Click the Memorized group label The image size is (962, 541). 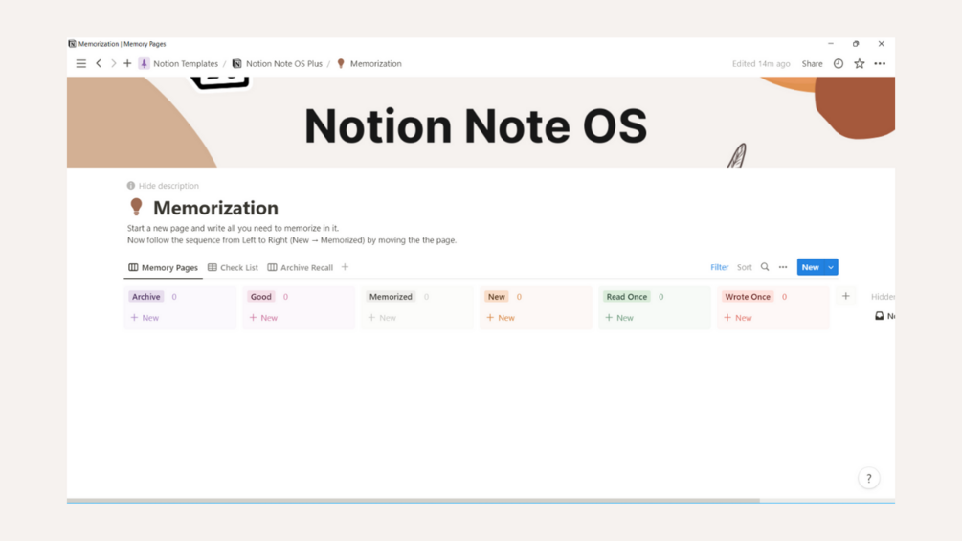tap(391, 296)
